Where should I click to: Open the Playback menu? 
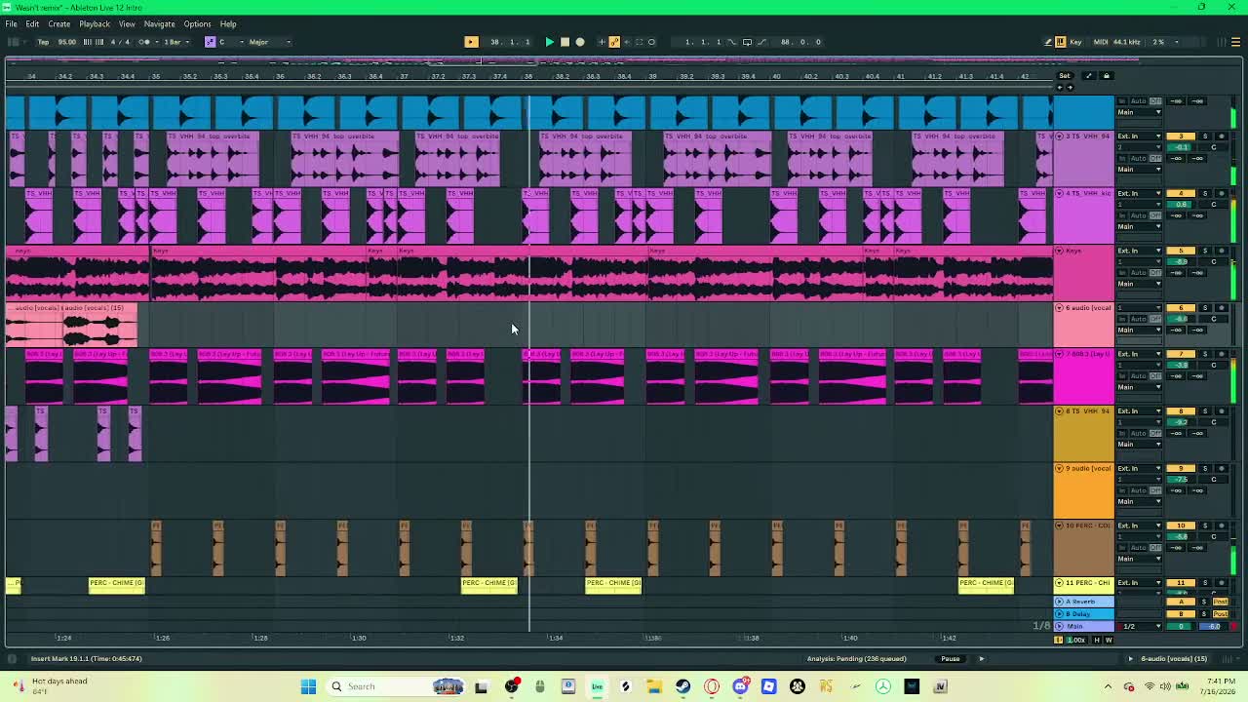pyautogui.click(x=95, y=23)
